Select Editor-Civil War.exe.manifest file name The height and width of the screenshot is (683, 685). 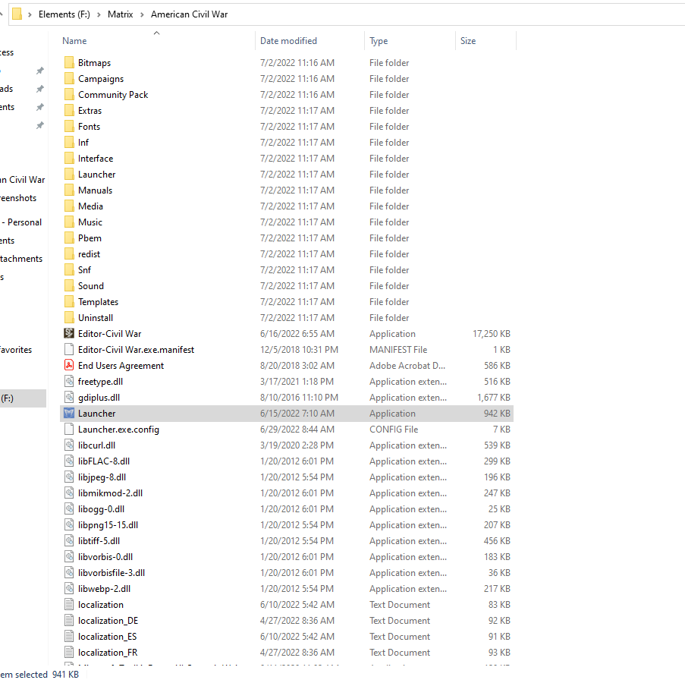tap(136, 350)
